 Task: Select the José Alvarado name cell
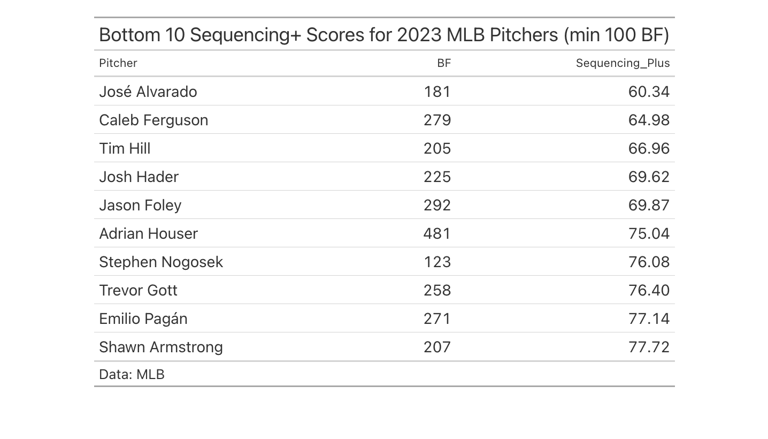coord(148,92)
